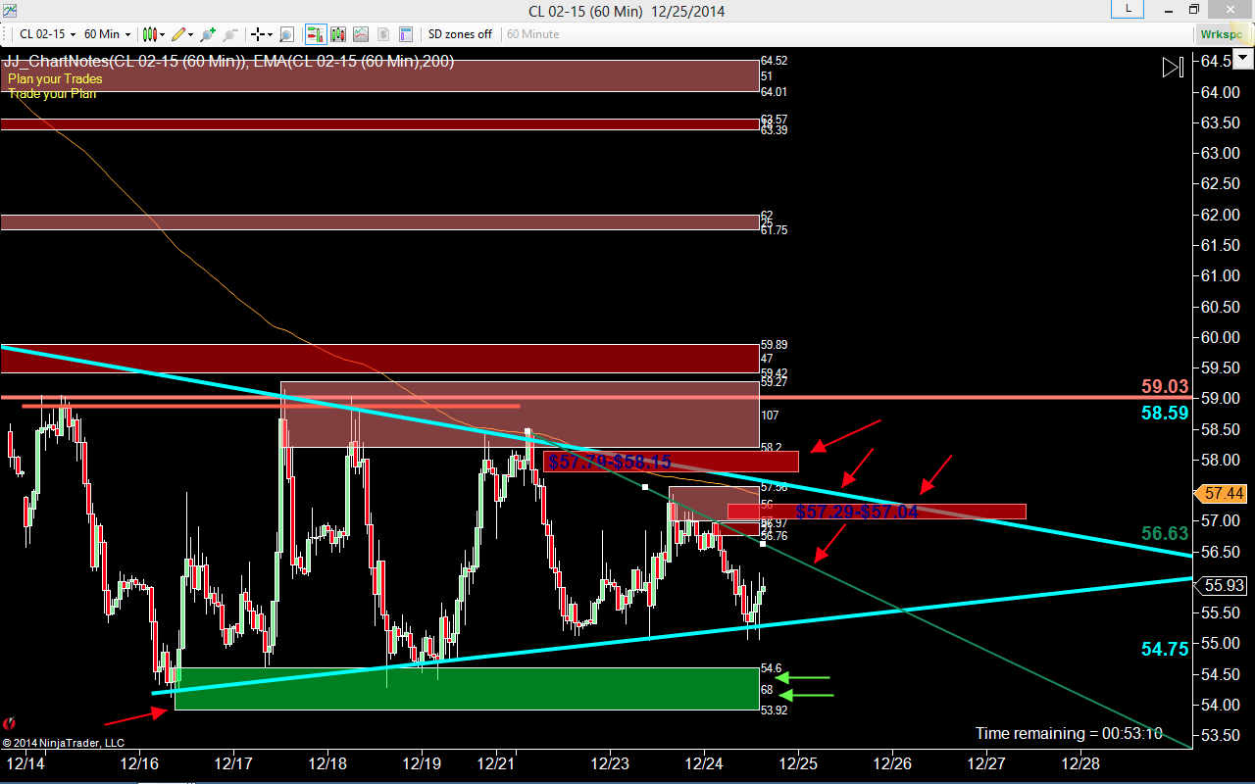The width and height of the screenshot is (1255, 784).
Task: Open the CL 02-15 instrument dropdown
Action: pyautogui.click(x=46, y=34)
